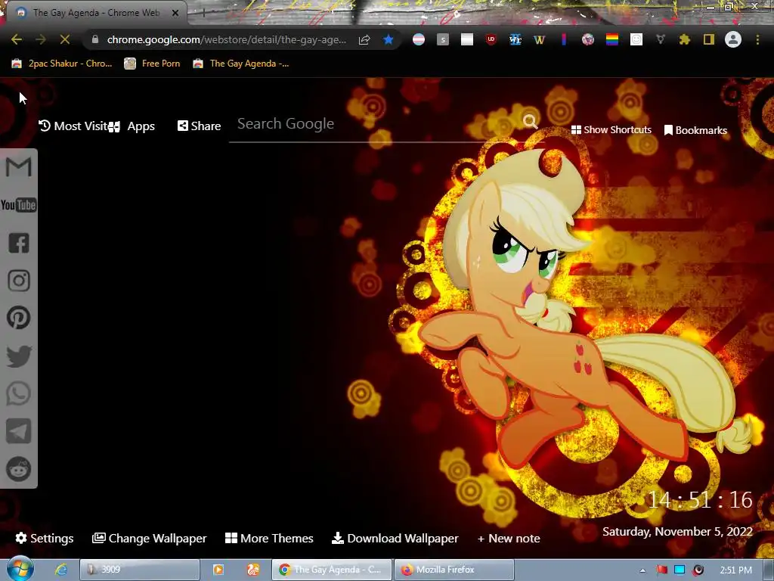Open the Apps menu
Viewport: 774px width, 581px height.
coord(132,126)
